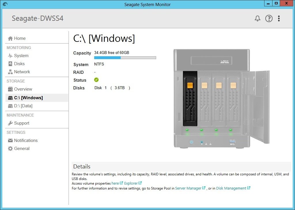295x210 pixels.
Task: Click the third drive bay in NAS image
Action: coord(219,98)
